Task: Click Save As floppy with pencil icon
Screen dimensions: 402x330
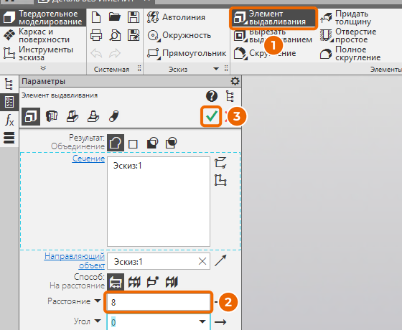Action: [x=134, y=35]
